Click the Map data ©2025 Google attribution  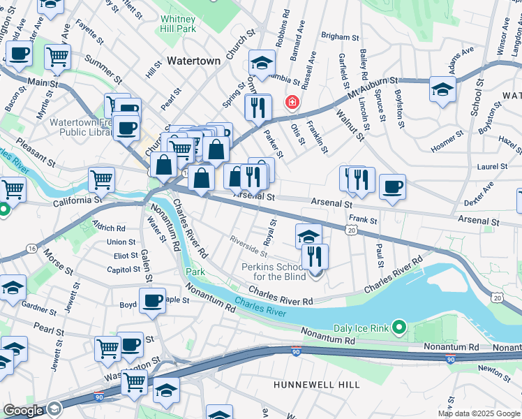point(479,413)
